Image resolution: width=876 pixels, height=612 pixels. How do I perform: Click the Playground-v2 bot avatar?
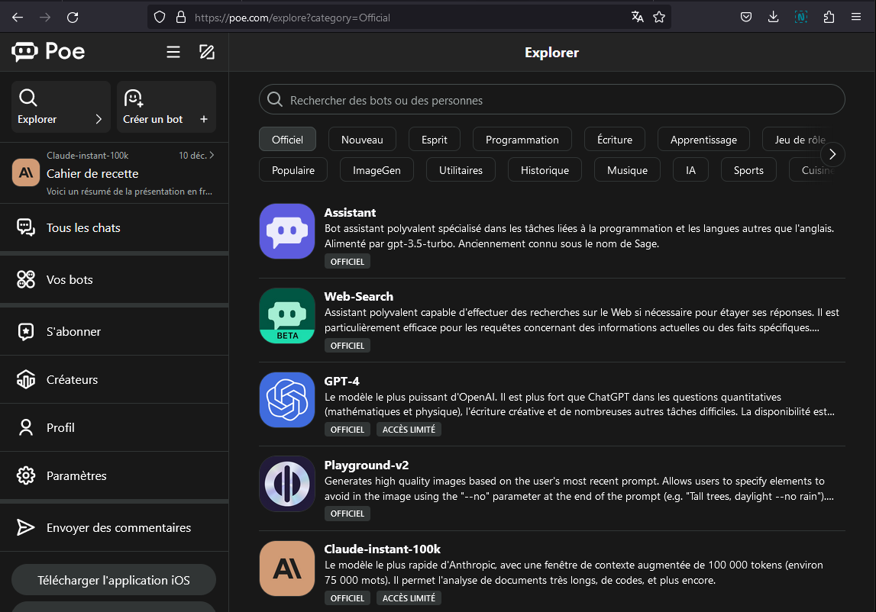click(287, 484)
